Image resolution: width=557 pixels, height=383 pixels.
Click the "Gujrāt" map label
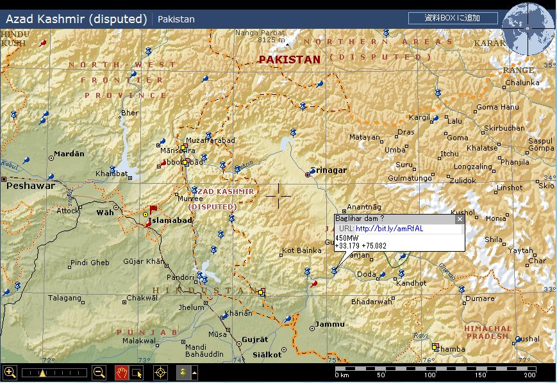[x=255, y=339]
